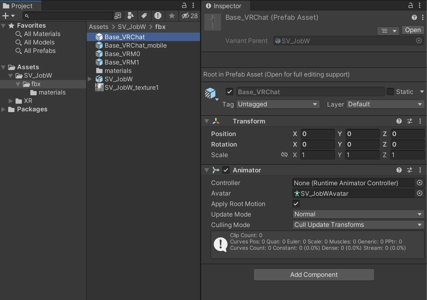Viewport: 427px width, 300px height.
Task: Enable the Static checkbox
Action: (x=390, y=92)
